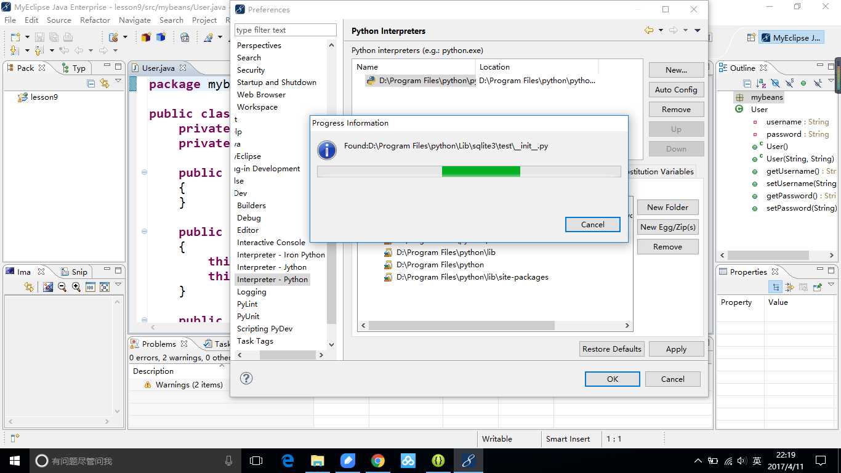
Task: Open the New wizard dropdown arrow
Action: pos(27,37)
